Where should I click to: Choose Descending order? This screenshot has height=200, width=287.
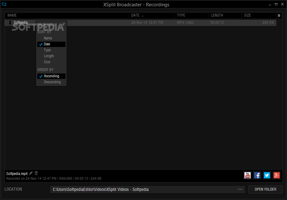click(x=51, y=82)
